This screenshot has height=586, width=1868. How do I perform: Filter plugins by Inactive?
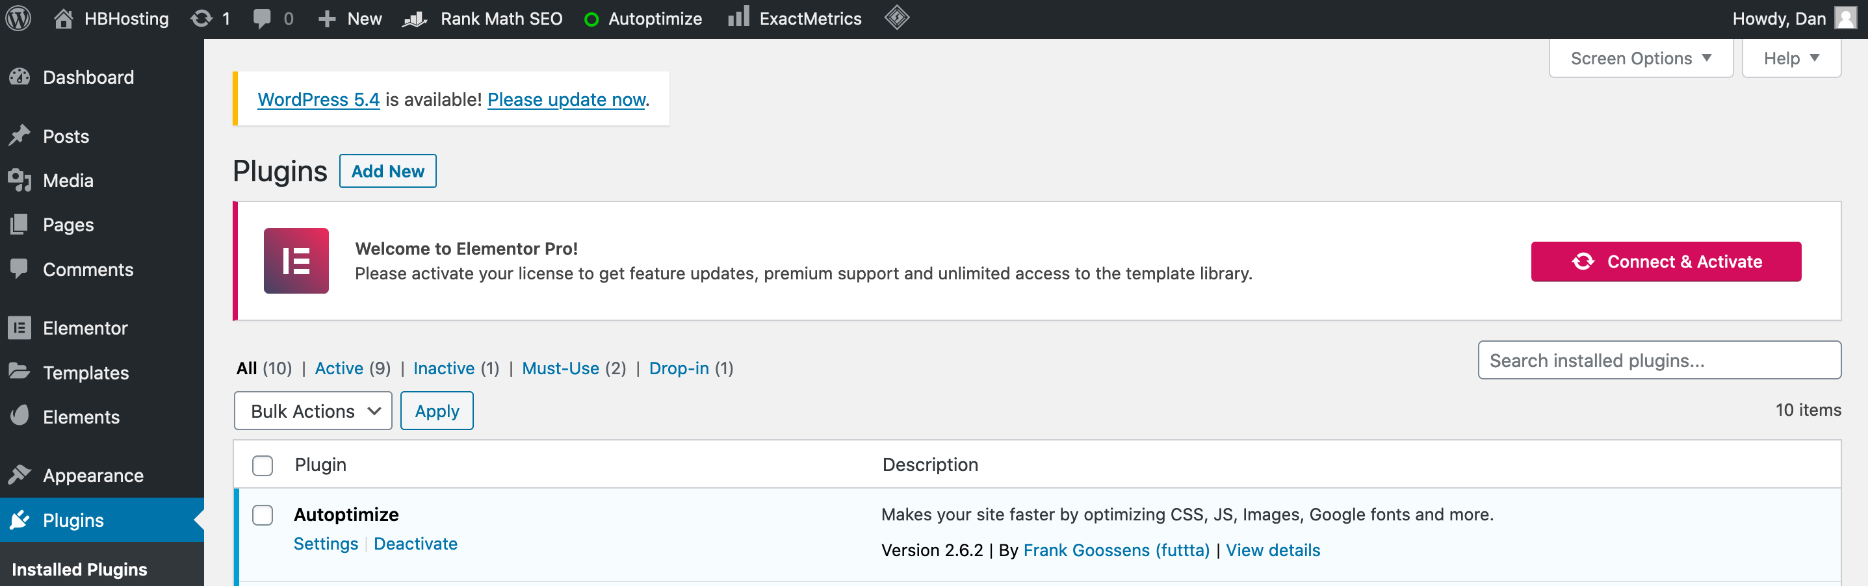click(443, 368)
